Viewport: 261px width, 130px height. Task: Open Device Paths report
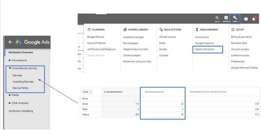pos(20,88)
